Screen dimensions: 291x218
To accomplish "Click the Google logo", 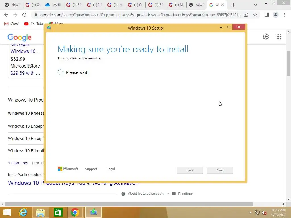I will coord(20,37).
